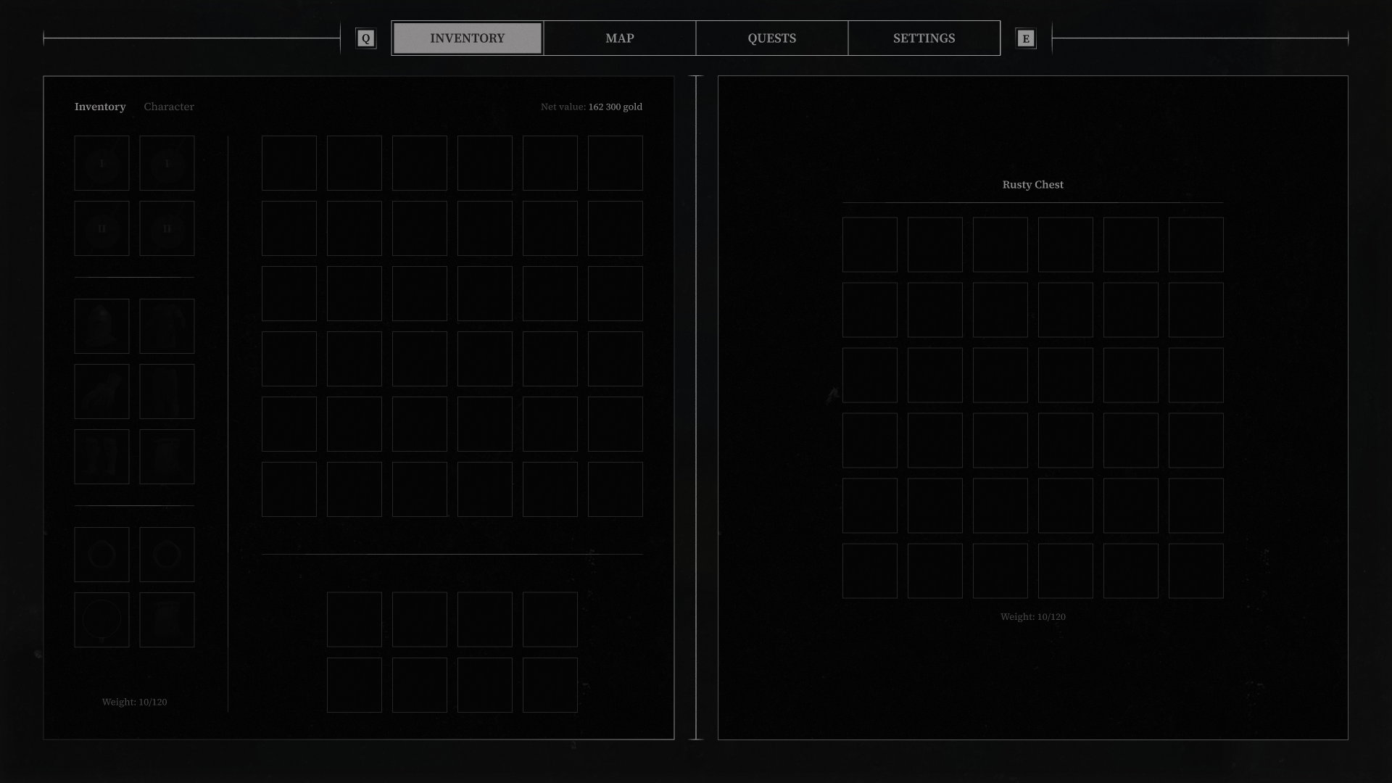Click the Q previous-tab key button

pos(366,38)
